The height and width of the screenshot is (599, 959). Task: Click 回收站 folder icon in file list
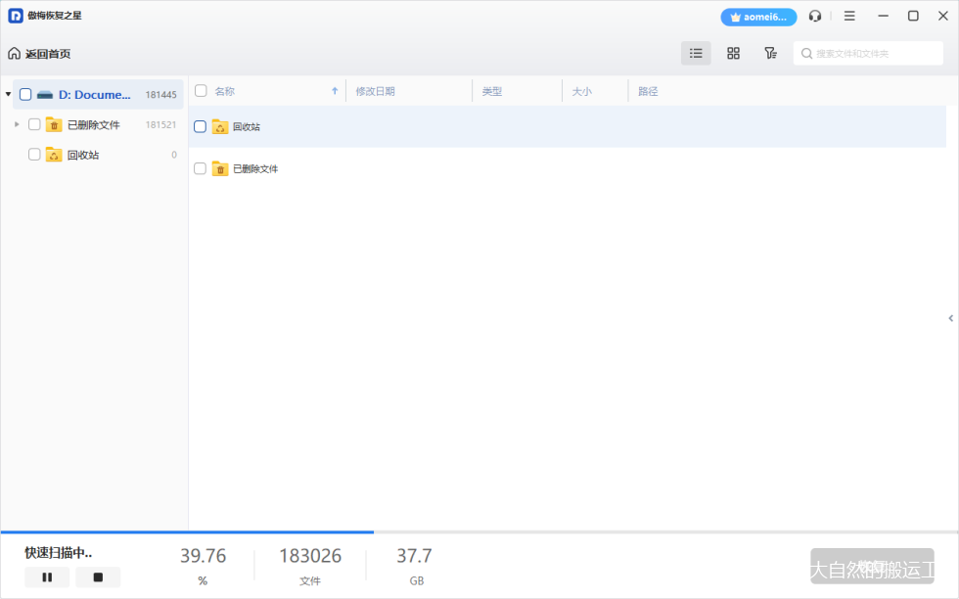coord(220,126)
